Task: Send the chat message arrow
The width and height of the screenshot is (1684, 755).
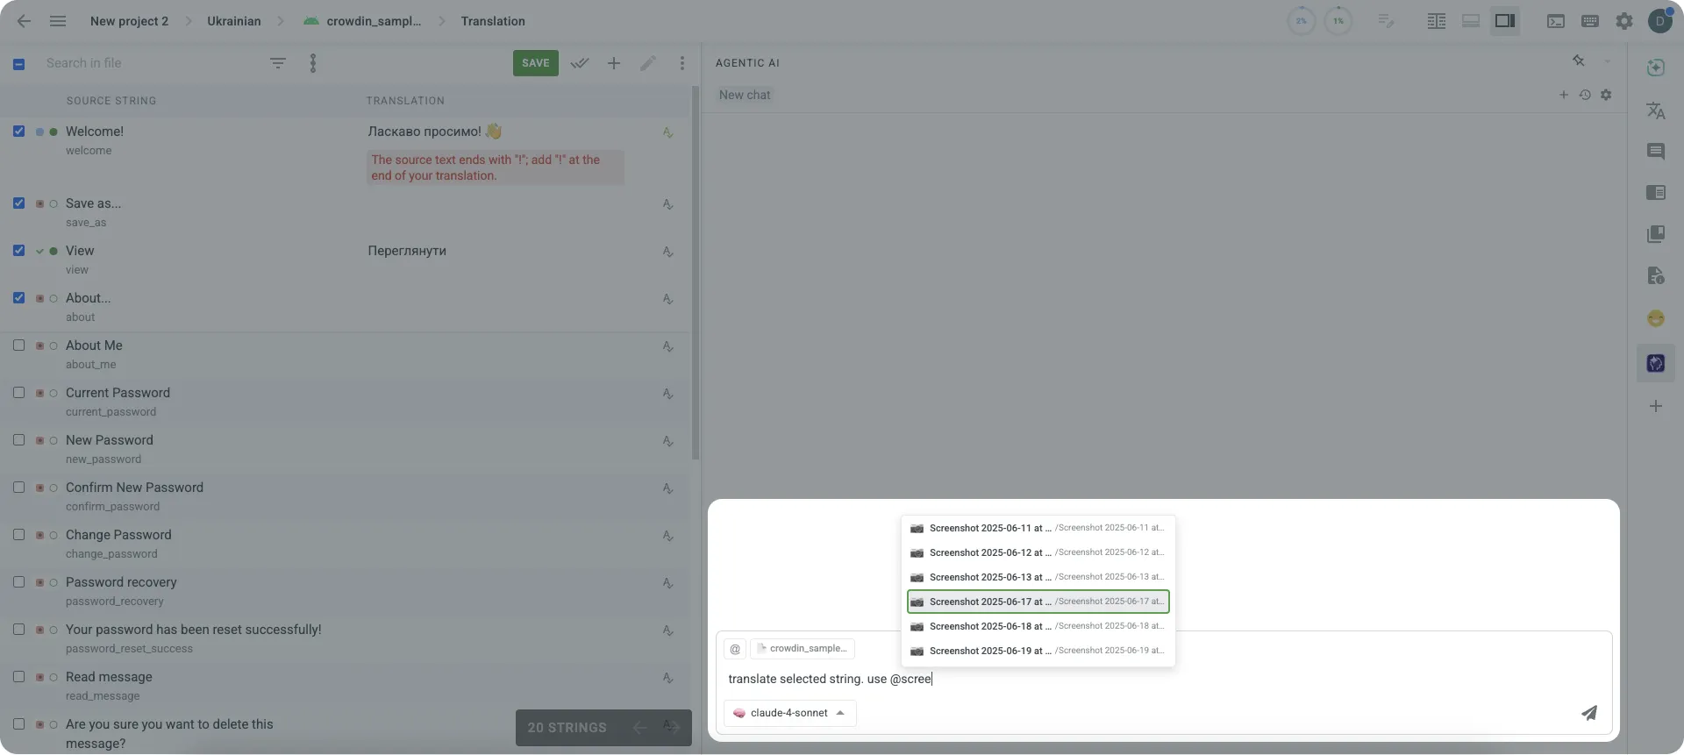Action: pyautogui.click(x=1589, y=713)
